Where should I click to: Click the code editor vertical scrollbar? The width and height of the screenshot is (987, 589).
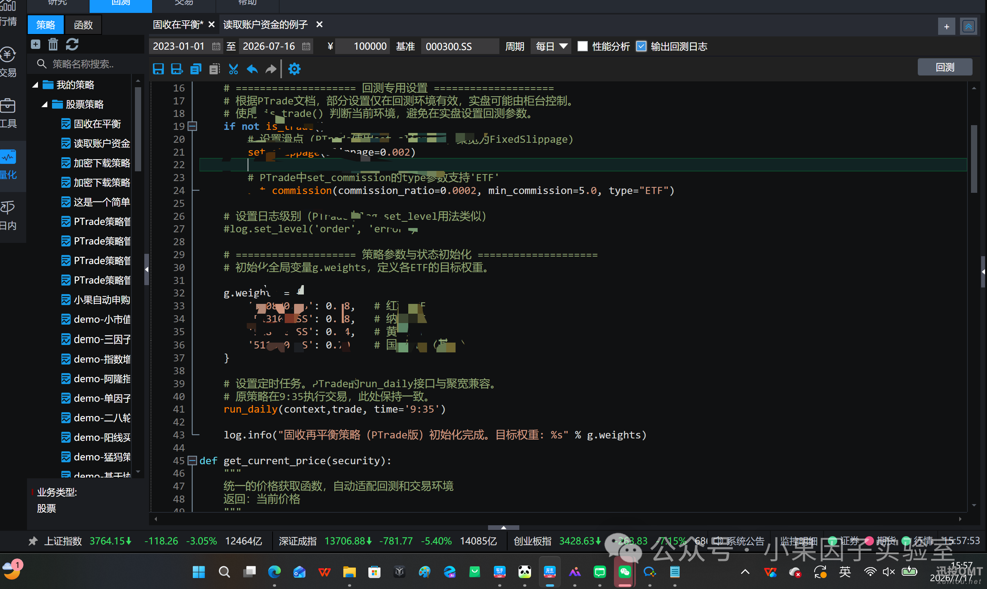973,159
